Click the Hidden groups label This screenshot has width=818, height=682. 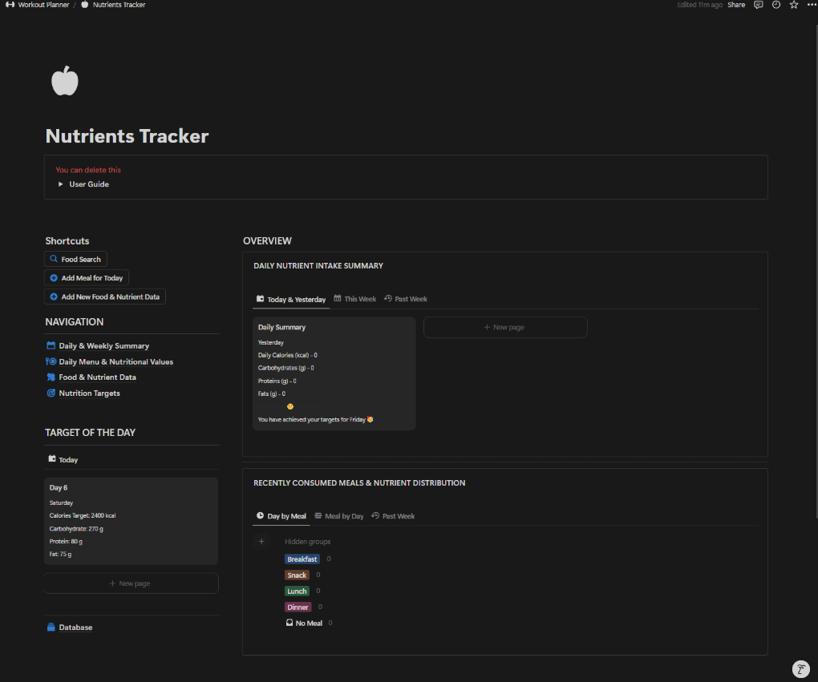coord(307,542)
